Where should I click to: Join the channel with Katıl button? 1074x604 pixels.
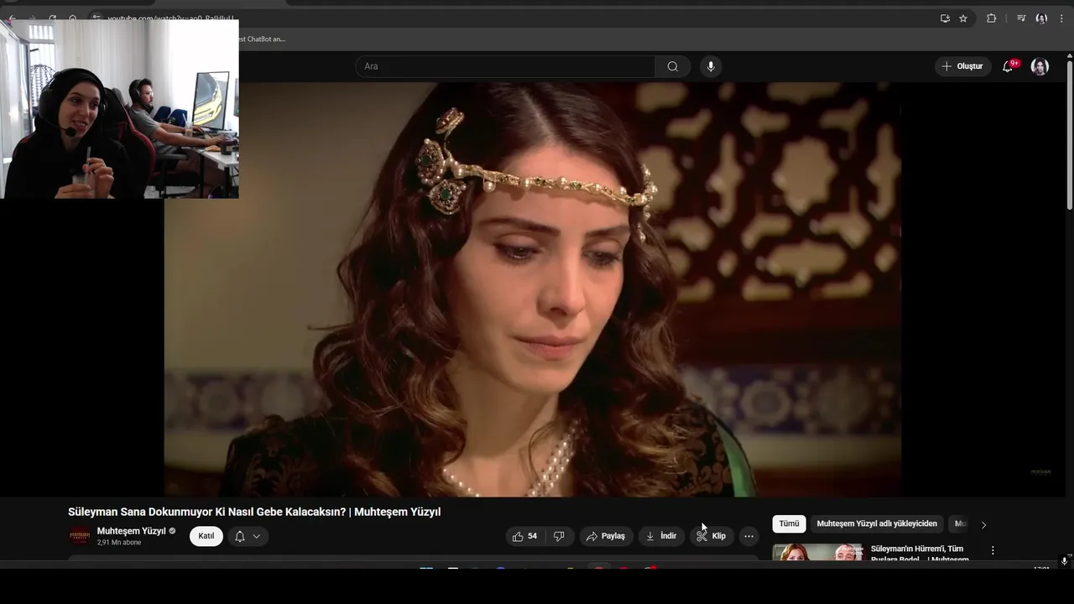click(x=206, y=536)
